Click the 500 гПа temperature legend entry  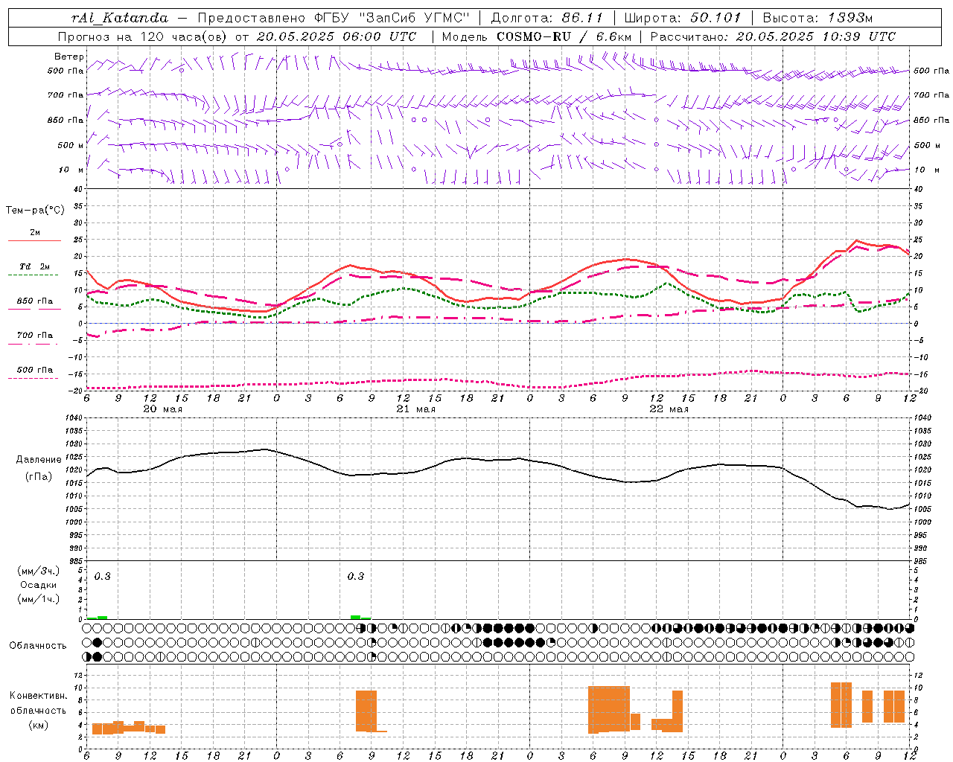pyautogui.click(x=35, y=370)
